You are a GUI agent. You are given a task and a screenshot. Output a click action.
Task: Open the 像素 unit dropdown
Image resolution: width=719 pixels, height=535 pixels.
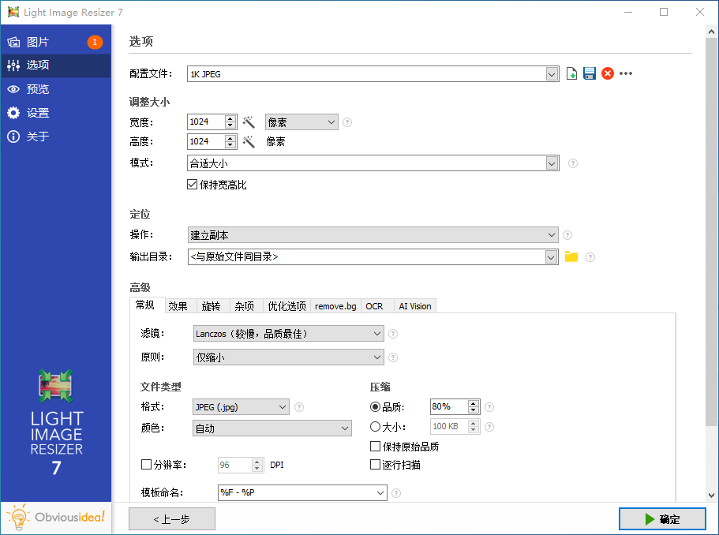tap(301, 122)
